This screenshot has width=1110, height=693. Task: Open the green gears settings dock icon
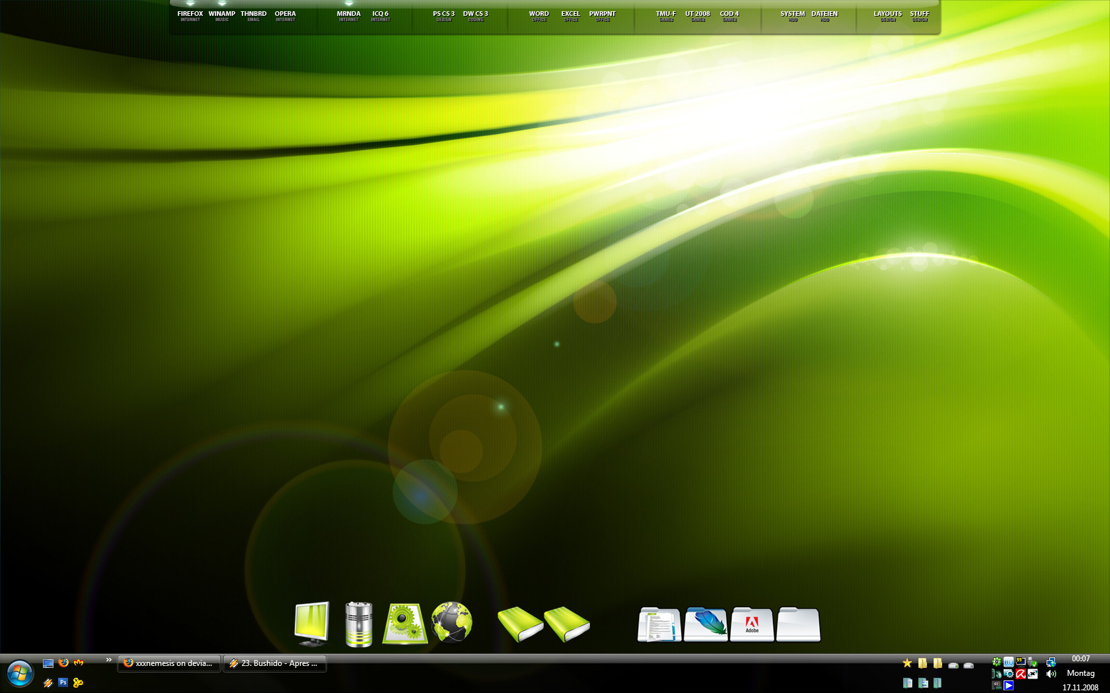(405, 624)
